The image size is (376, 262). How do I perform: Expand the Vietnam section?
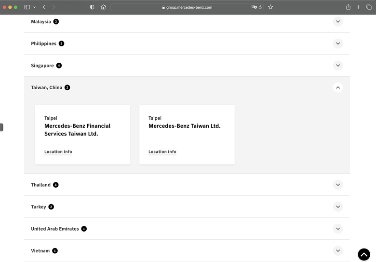(338, 251)
